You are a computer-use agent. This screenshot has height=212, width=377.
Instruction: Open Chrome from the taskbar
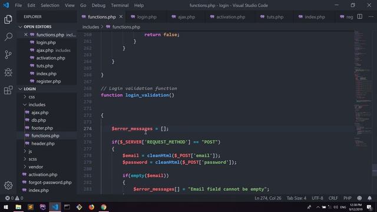tap(104, 207)
